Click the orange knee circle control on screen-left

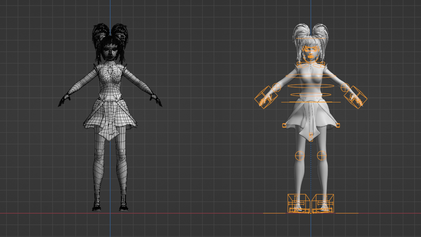coord(300,155)
